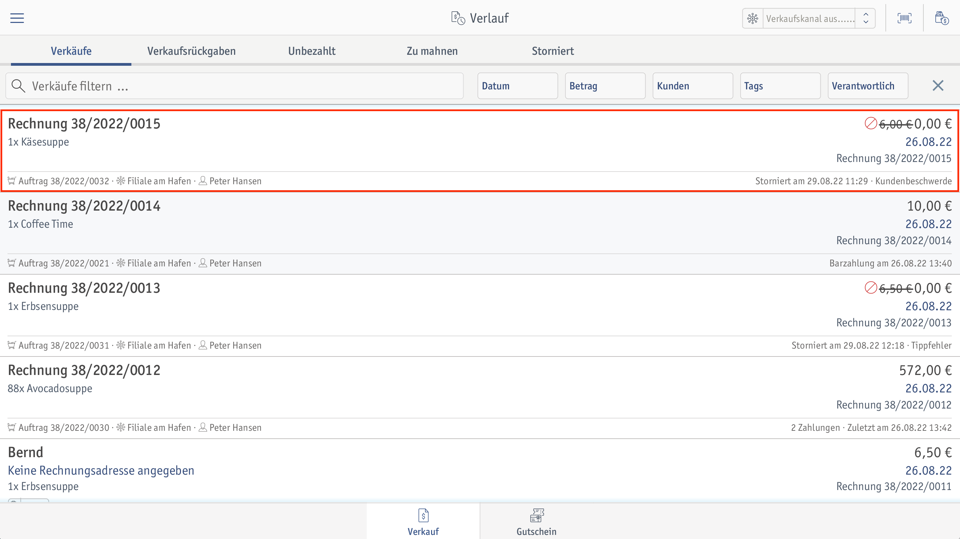
Task: Click the 1x Coffee Time item line
Action: click(x=41, y=224)
